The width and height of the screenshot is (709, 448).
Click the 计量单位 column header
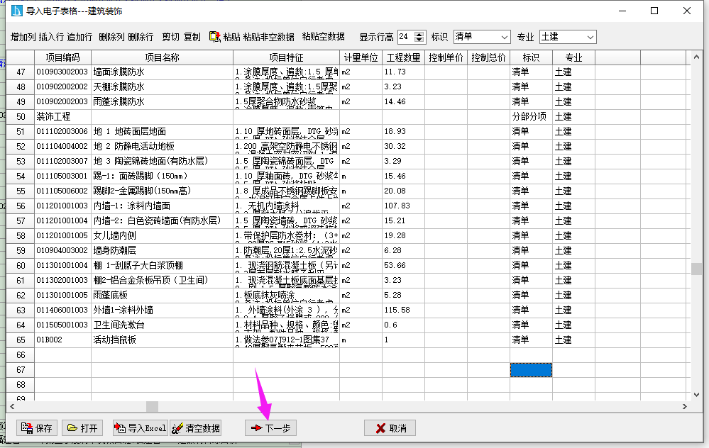coord(361,57)
